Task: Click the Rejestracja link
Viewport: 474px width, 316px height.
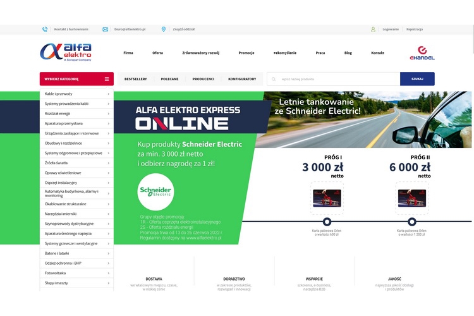Action: (415, 29)
